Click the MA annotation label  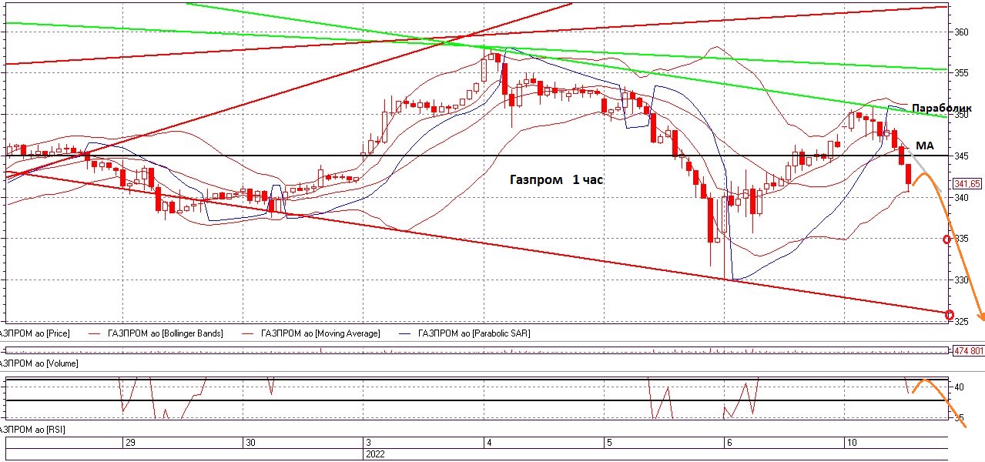click(x=925, y=146)
